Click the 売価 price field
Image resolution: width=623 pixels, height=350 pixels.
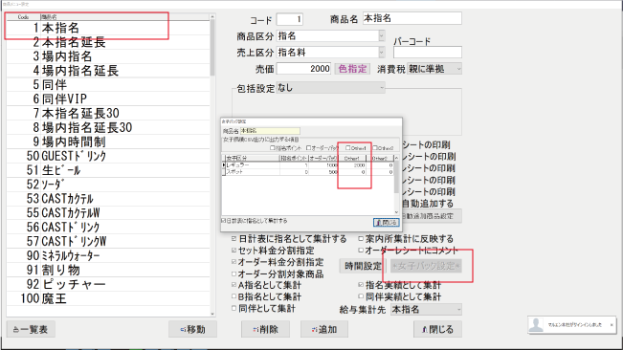coord(303,69)
